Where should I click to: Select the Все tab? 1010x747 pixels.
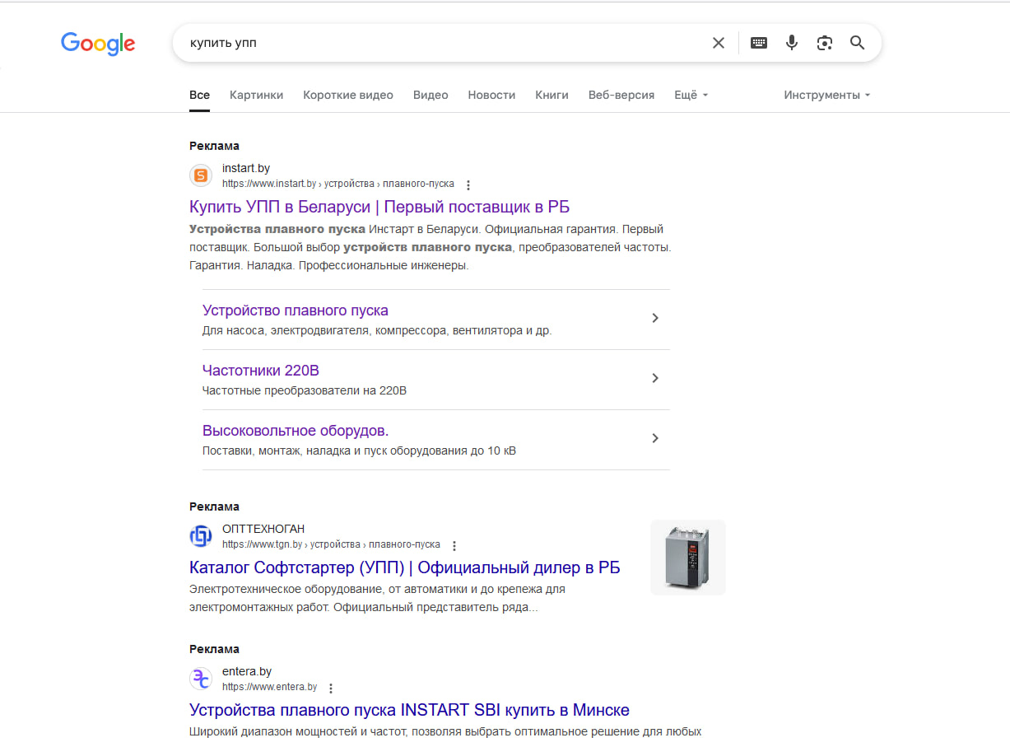coord(199,95)
